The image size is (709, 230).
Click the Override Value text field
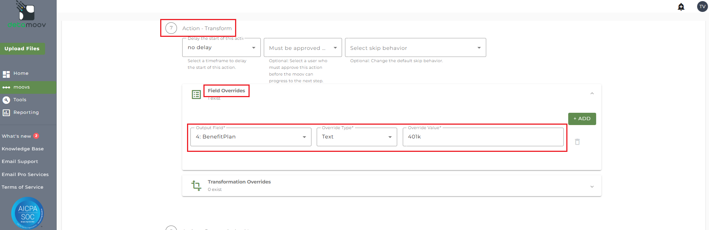(483, 137)
